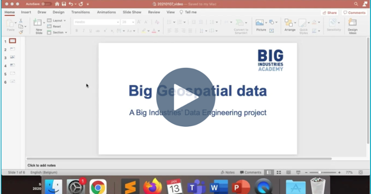Save the presentation with floppy disk icon

click(x=64, y=4)
